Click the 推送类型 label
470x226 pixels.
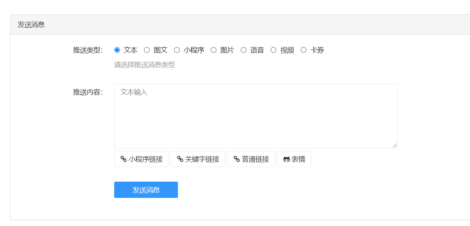point(88,50)
